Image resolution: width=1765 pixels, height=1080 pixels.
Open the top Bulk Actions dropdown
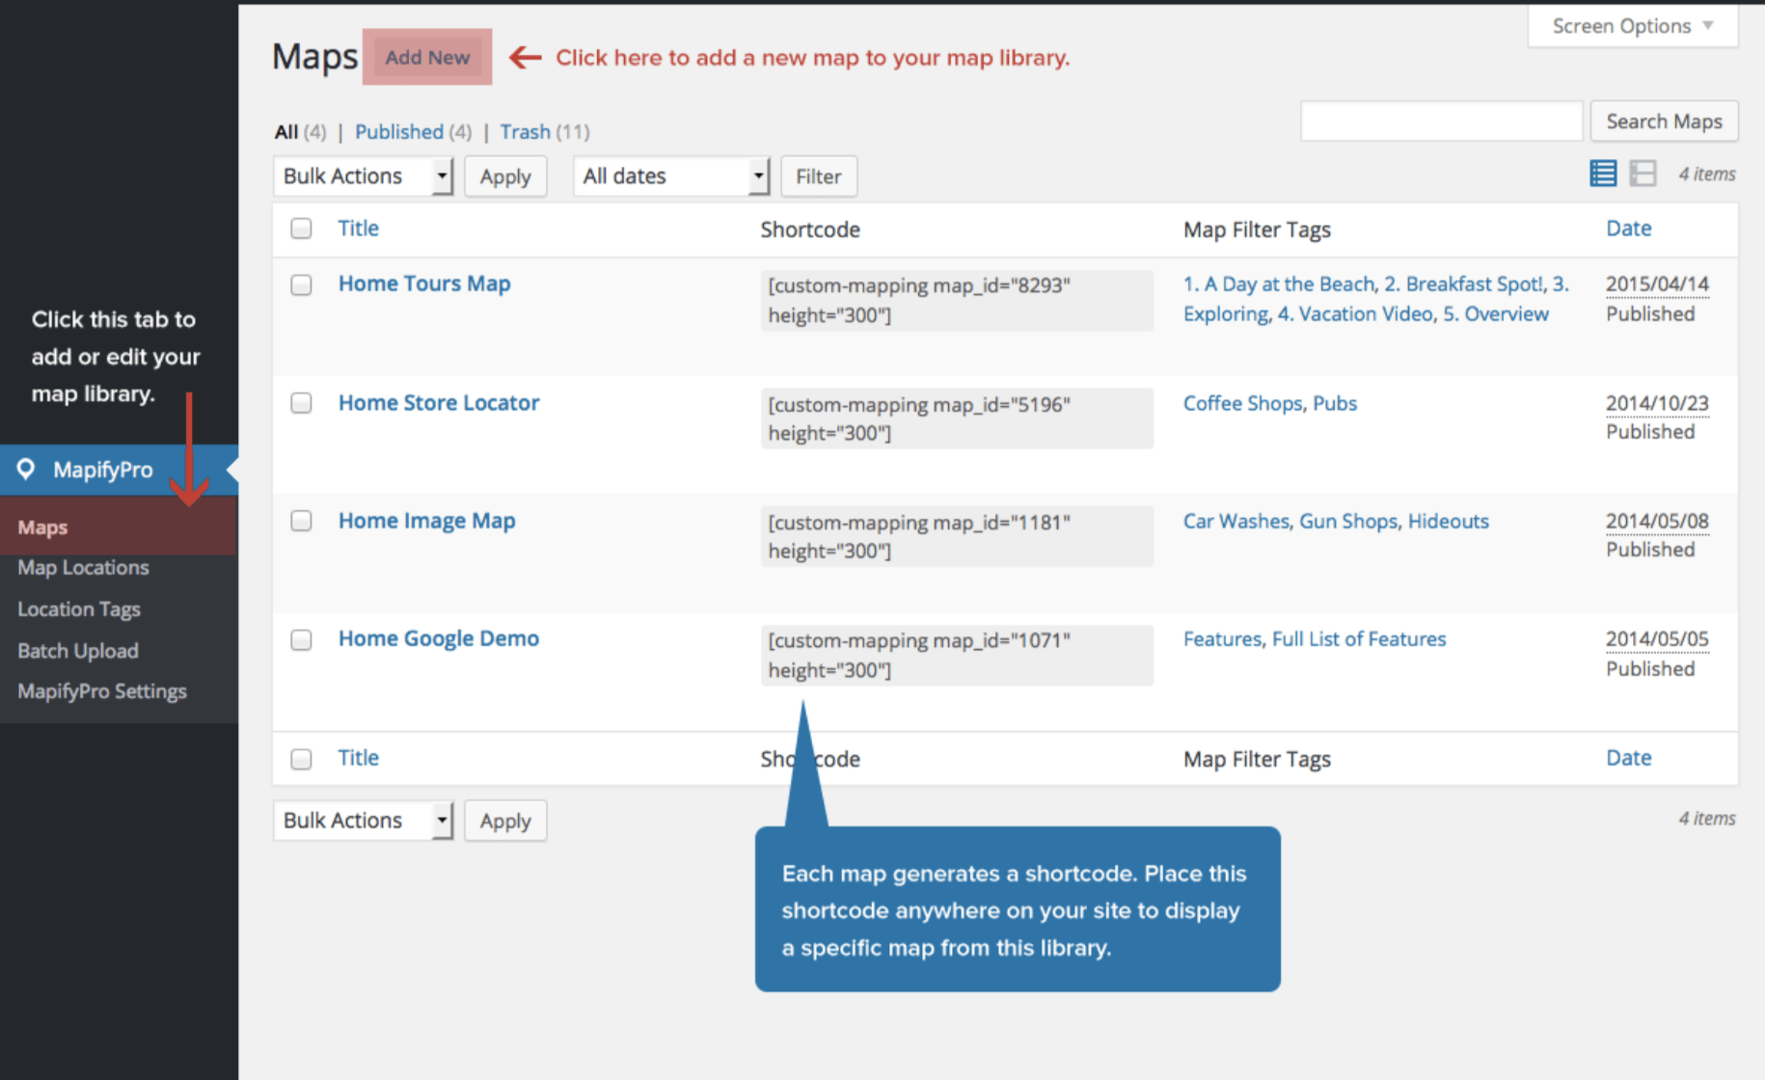(363, 176)
